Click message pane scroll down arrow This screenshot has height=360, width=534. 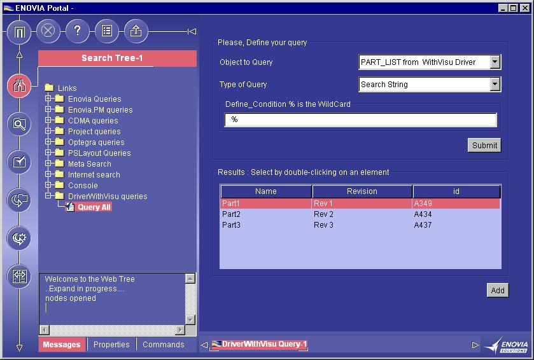190,320
